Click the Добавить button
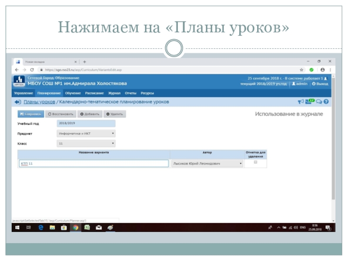 click(89, 114)
